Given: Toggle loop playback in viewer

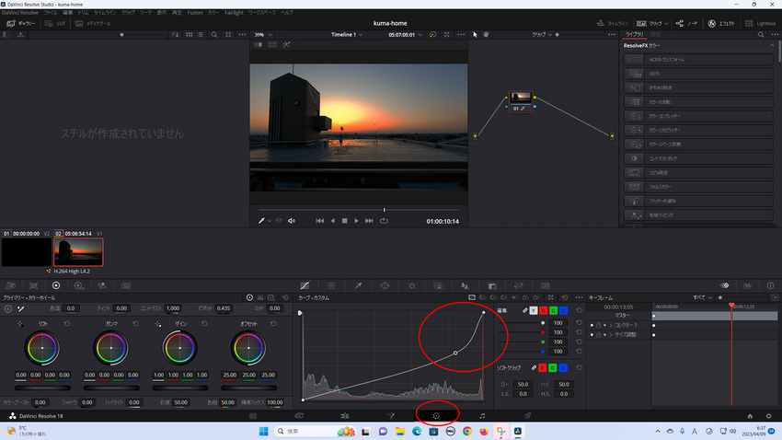Looking at the screenshot, I should [384, 221].
